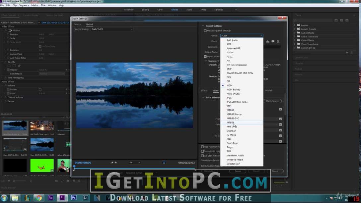Open the Fit zoom level dropdown
The width and height of the screenshot is (361, 203).
(135, 163)
